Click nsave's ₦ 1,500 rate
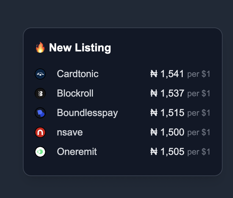The image size is (233, 198). [167, 132]
